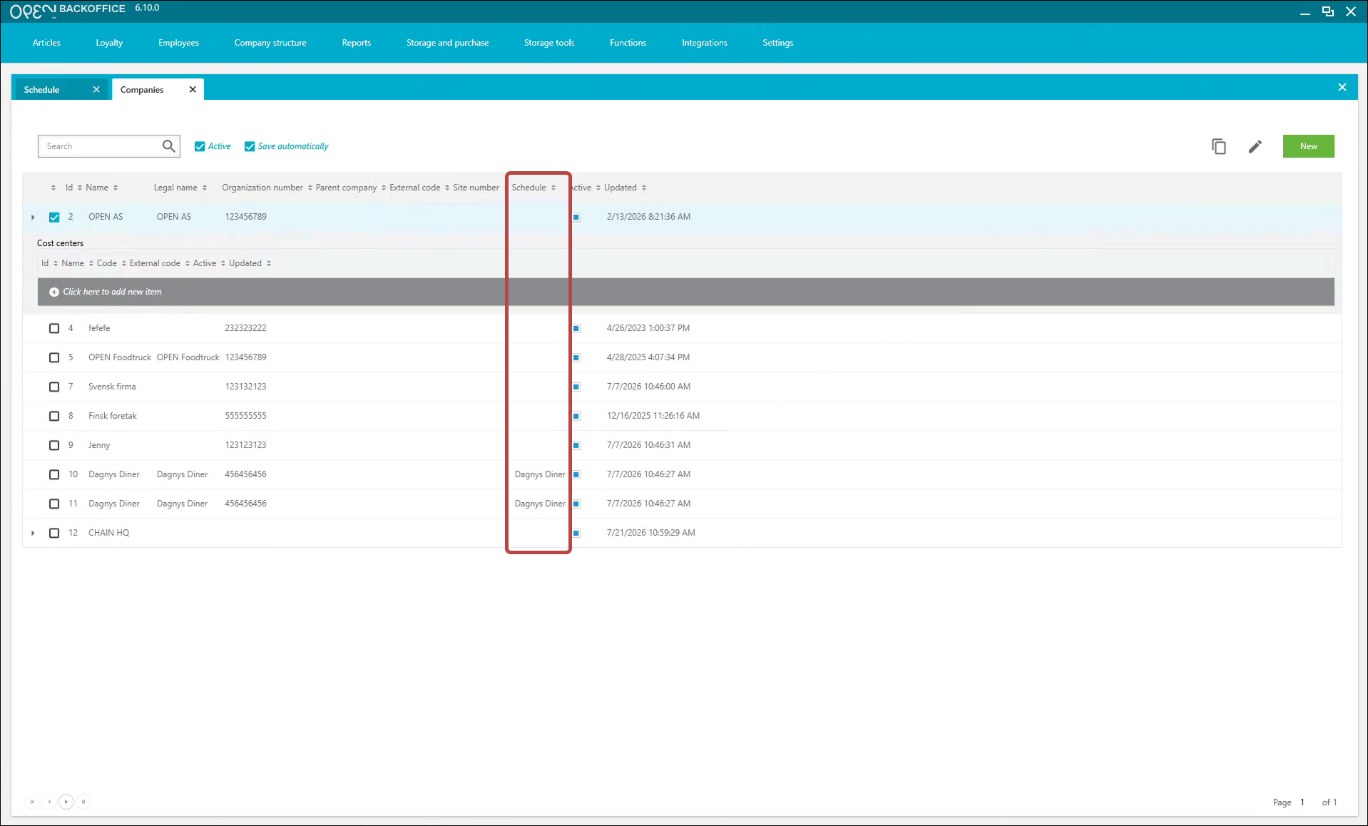Click the pencil edit icon
Viewport: 1368px width, 826px height.
click(x=1255, y=146)
